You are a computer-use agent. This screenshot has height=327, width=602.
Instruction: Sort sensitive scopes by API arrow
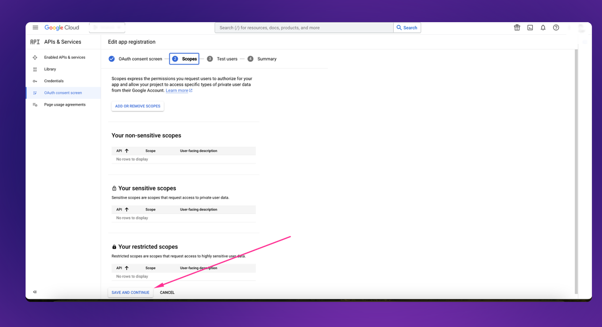point(127,209)
